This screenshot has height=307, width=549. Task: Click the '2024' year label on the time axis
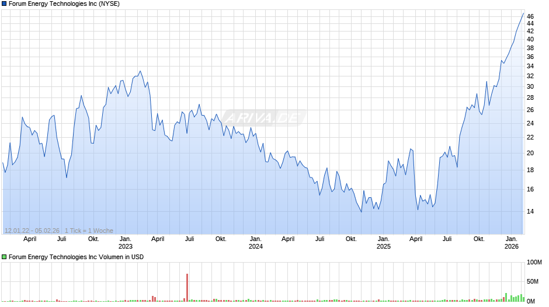(256, 246)
